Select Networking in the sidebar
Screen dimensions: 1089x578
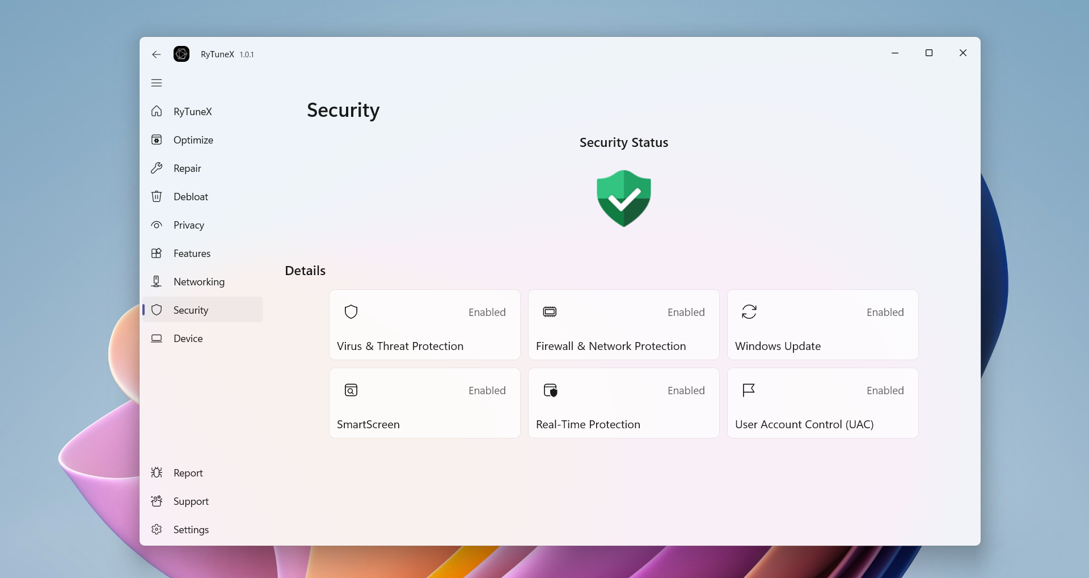point(203,281)
